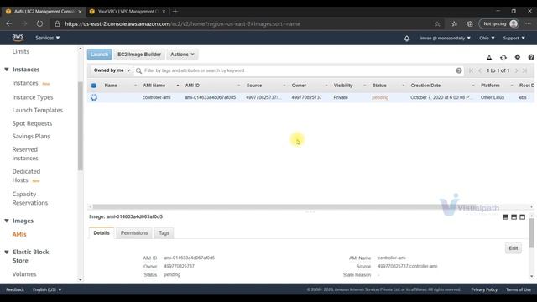
Task: Open browser favorites list icon
Action: click(x=454, y=24)
